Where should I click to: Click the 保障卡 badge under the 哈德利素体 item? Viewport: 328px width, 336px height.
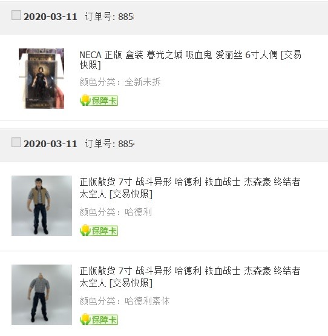(99, 319)
